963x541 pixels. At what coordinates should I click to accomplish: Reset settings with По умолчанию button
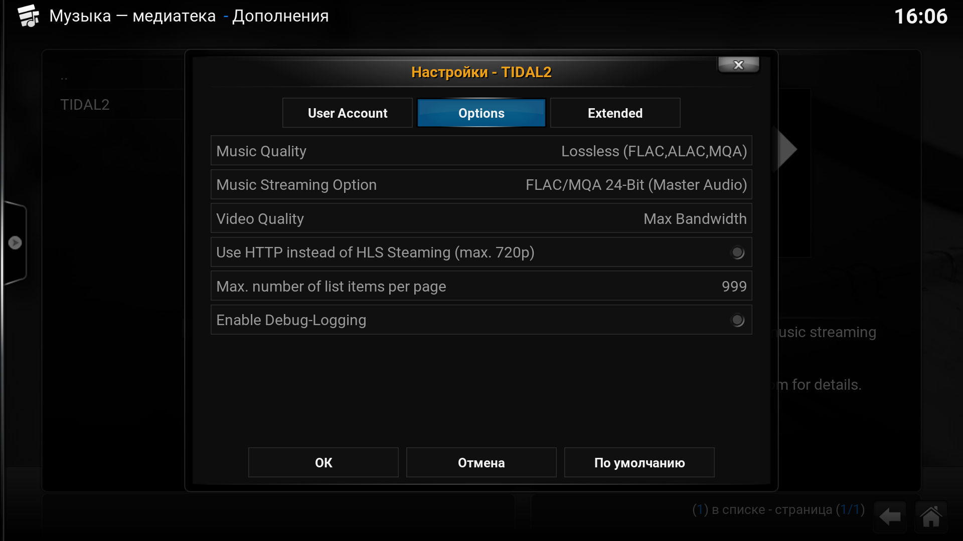pos(639,462)
